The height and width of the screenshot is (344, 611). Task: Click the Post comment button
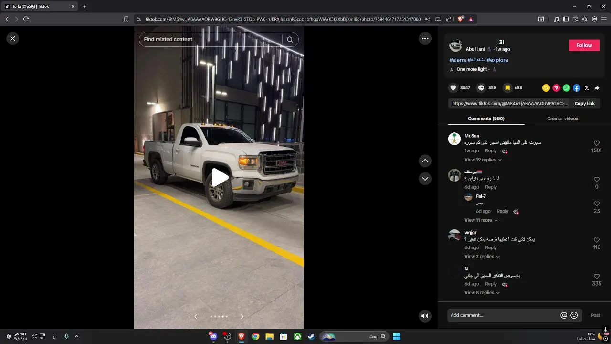point(595,315)
